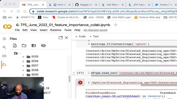
Task: Click the browser forward arrow
Action: coord(11,11)
